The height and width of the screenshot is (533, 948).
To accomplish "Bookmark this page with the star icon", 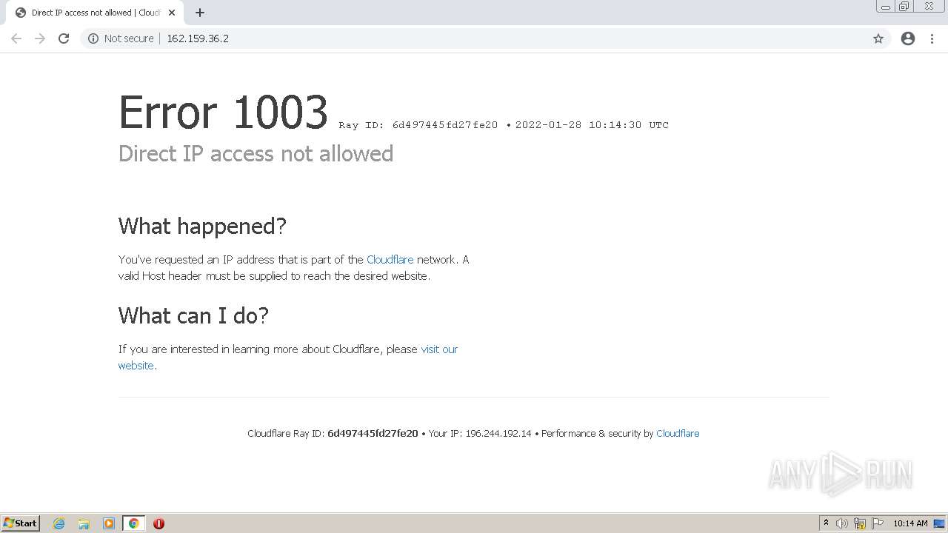I will pos(878,38).
